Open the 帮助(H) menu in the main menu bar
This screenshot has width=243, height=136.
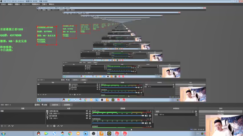pos(51,4)
